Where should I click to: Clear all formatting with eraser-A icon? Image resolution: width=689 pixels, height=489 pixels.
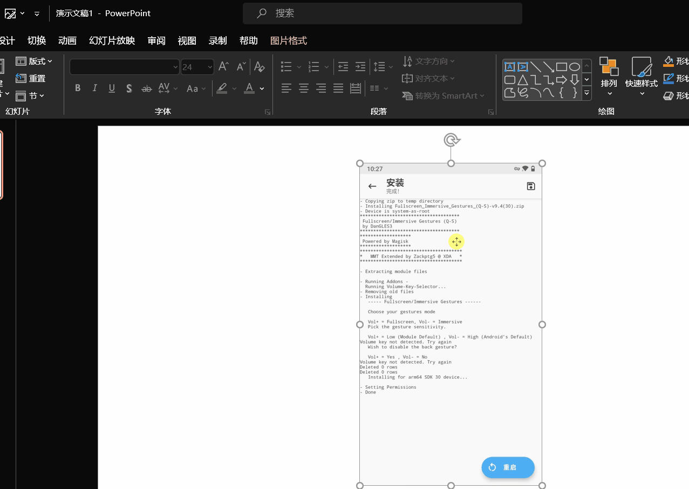click(x=260, y=67)
